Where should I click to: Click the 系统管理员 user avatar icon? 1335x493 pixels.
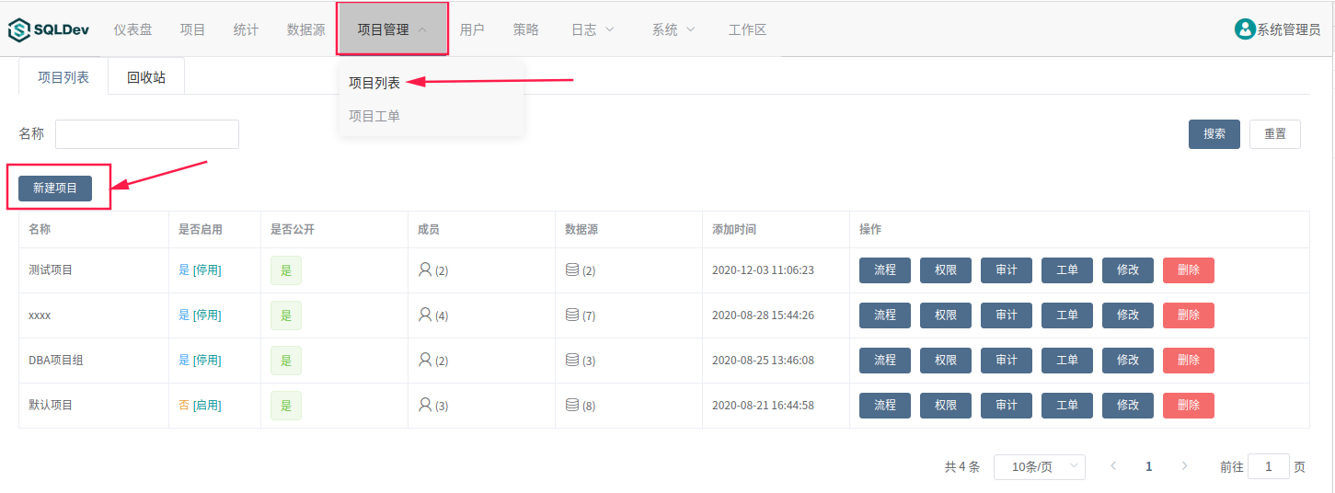coord(1245,29)
